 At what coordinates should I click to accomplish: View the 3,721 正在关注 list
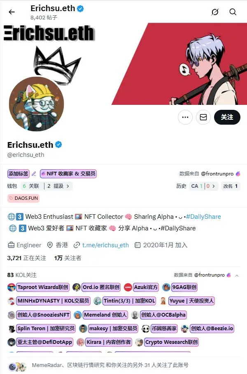click(27, 258)
